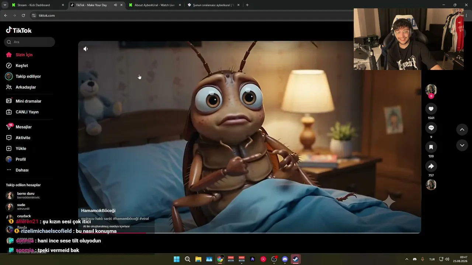Click the TUR keyboard language indicator
The width and height of the screenshot is (472, 265).
432,259
